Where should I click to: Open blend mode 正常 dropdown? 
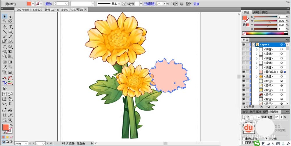coord(259,117)
